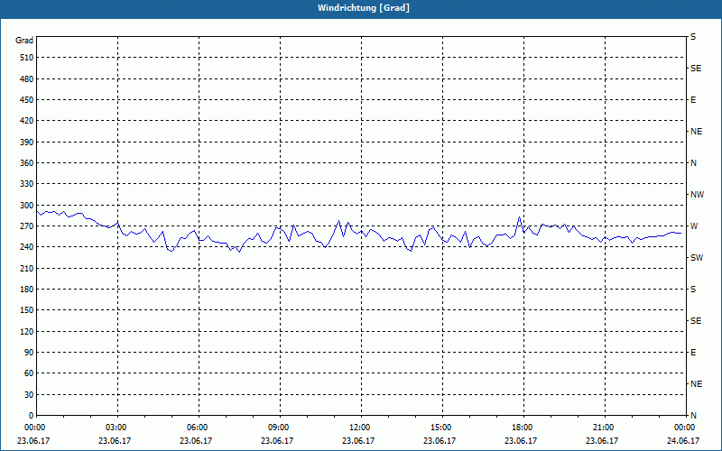
Task: Select the 60 y-axis label
Action: point(29,373)
